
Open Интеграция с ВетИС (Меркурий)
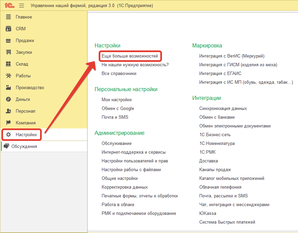(x=232, y=56)
